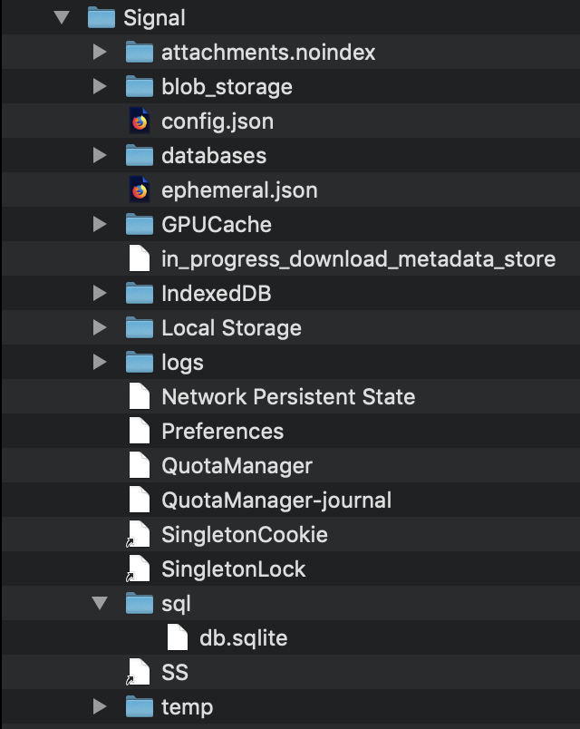Viewport: 580px width, 729px height.
Task: Collapse the sql folder
Action: click(x=100, y=603)
